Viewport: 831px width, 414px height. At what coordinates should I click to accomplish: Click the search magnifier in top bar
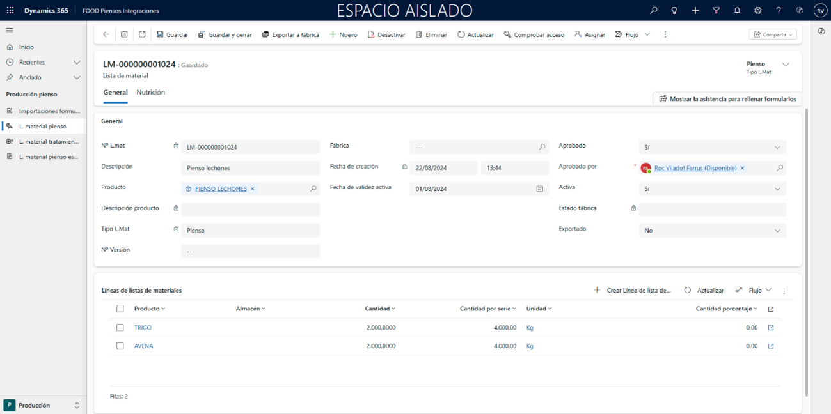[653, 10]
